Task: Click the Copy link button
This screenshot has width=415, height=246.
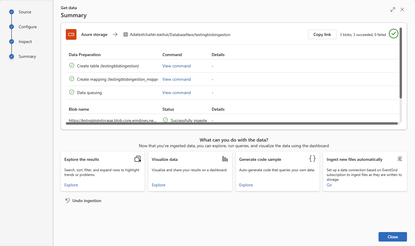Action: tap(322, 34)
